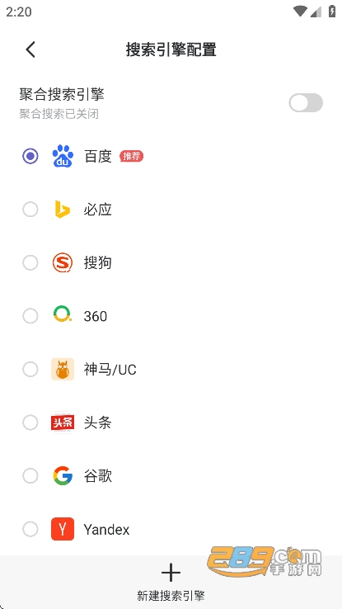Choose the Yandex radio button
The height and width of the screenshot is (609, 342).
click(x=30, y=529)
